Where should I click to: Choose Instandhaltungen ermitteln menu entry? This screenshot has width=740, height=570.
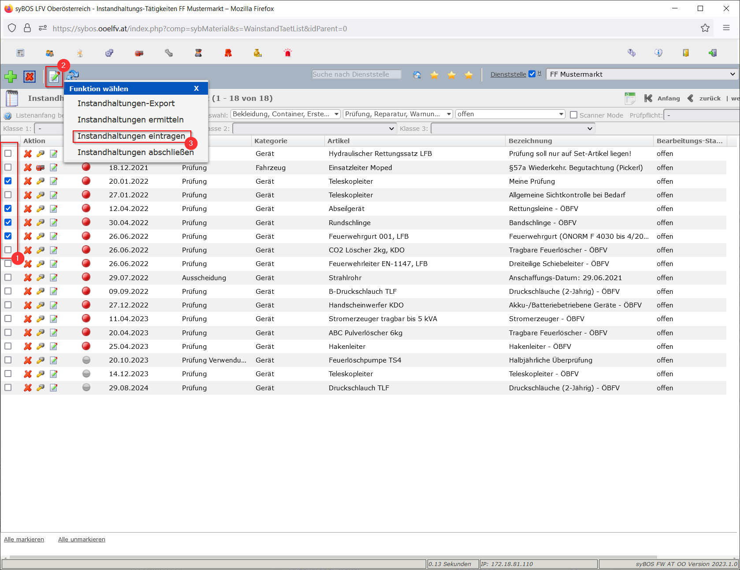[x=130, y=119]
